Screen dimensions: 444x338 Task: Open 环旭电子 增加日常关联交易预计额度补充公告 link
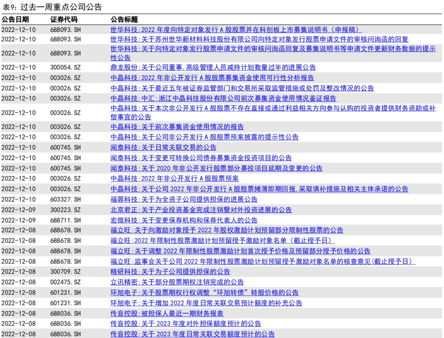206,303
